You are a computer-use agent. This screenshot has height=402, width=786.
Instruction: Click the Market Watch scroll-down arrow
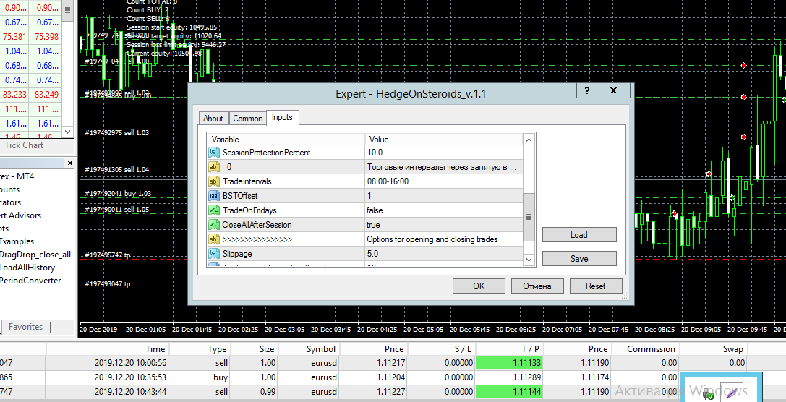click(x=69, y=132)
